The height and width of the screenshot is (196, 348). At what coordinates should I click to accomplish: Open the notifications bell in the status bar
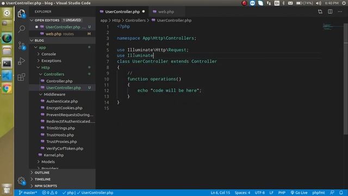tap(341, 193)
